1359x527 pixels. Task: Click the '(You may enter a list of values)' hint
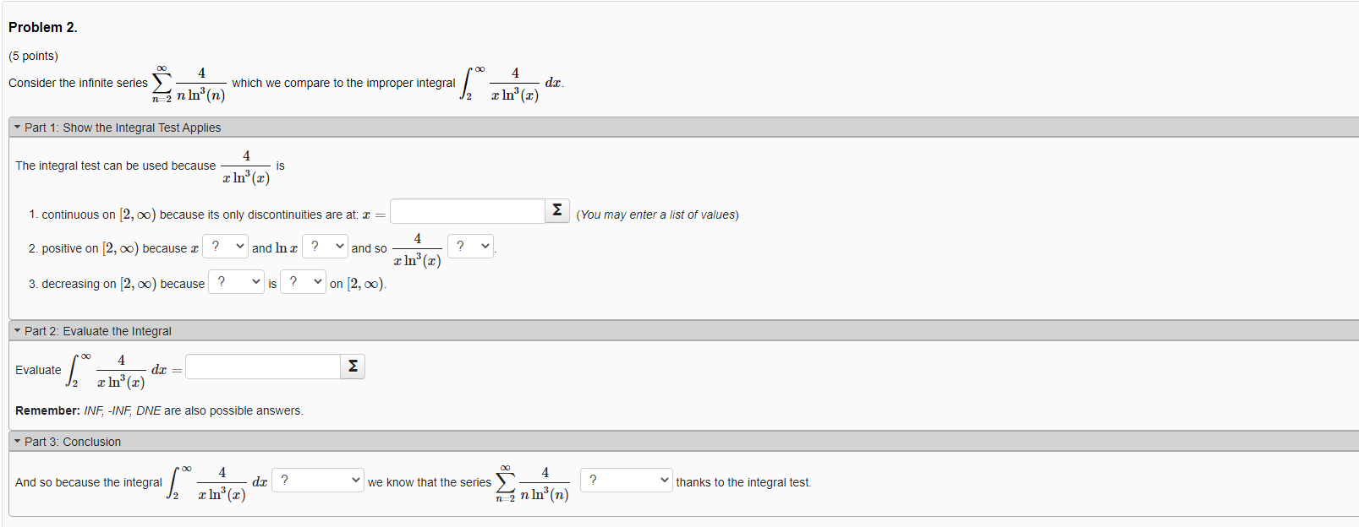tap(656, 215)
